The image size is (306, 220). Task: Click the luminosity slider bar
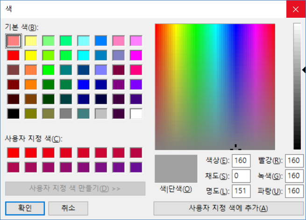point(297,86)
